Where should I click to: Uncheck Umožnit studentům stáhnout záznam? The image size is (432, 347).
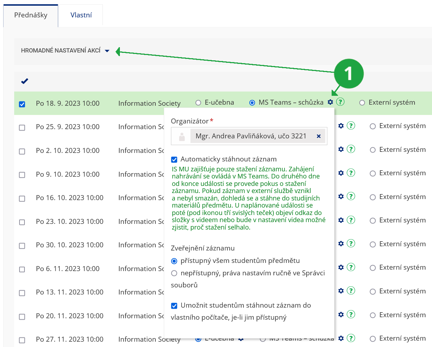(x=174, y=305)
